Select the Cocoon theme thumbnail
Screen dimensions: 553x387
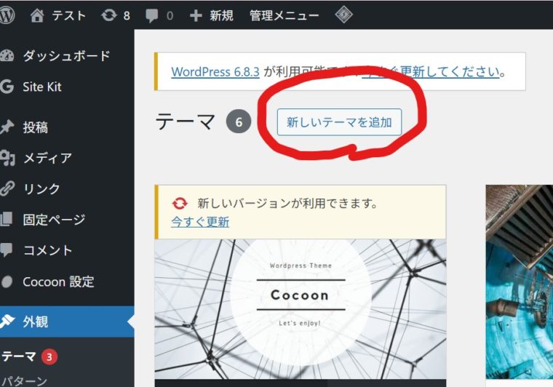(300, 309)
